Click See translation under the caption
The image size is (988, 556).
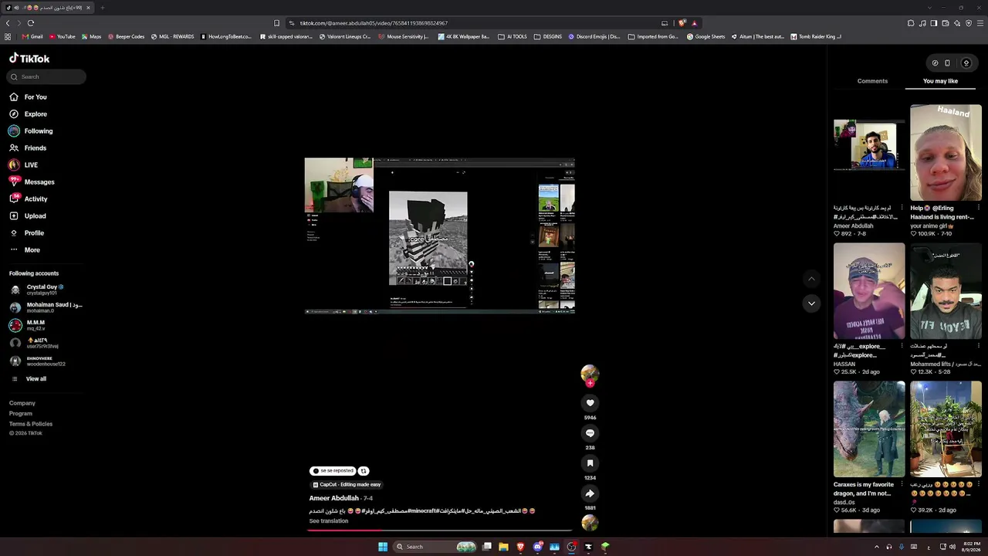(x=329, y=521)
